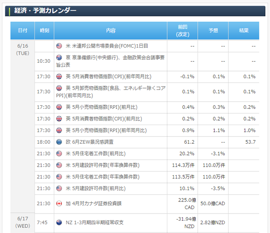This screenshot has height=233, width=270.
Task: Select the 内容 column header
Action: coord(111,31)
